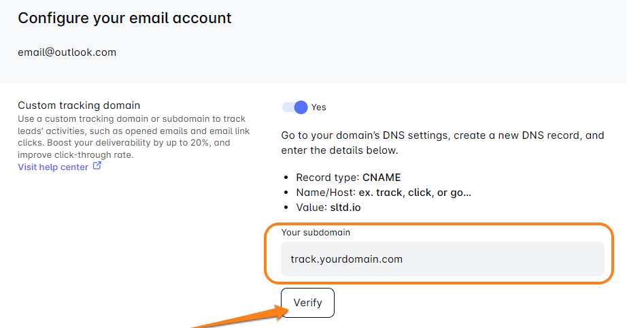This screenshot has width=627, height=328.
Task: Click the external link icon beside help center
Action: 97,166
